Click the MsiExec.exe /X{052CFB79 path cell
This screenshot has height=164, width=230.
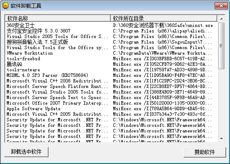(x=162, y=64)
